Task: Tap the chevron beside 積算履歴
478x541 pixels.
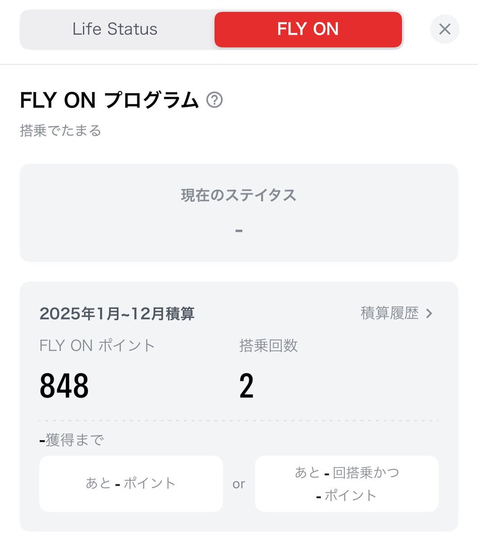Action: pos(429,313)
